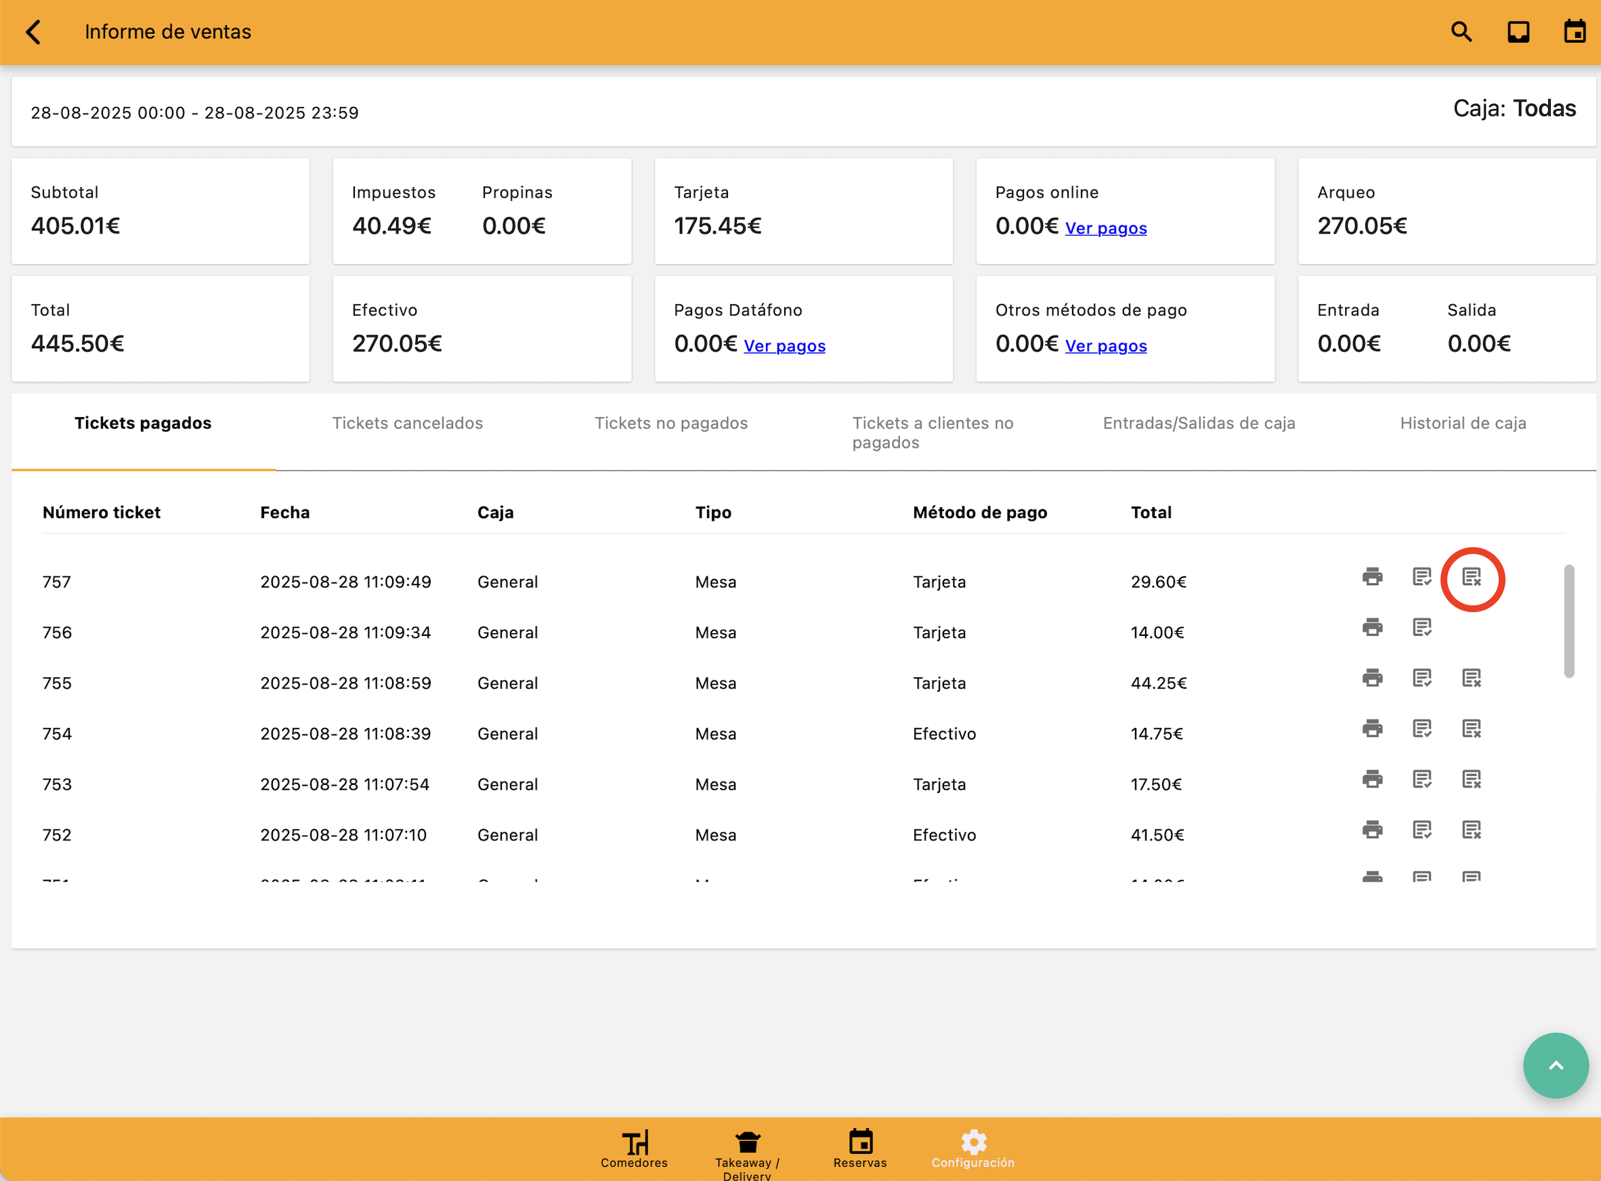Open Entradas/Salidas de caja tab

pos(1199,423)
